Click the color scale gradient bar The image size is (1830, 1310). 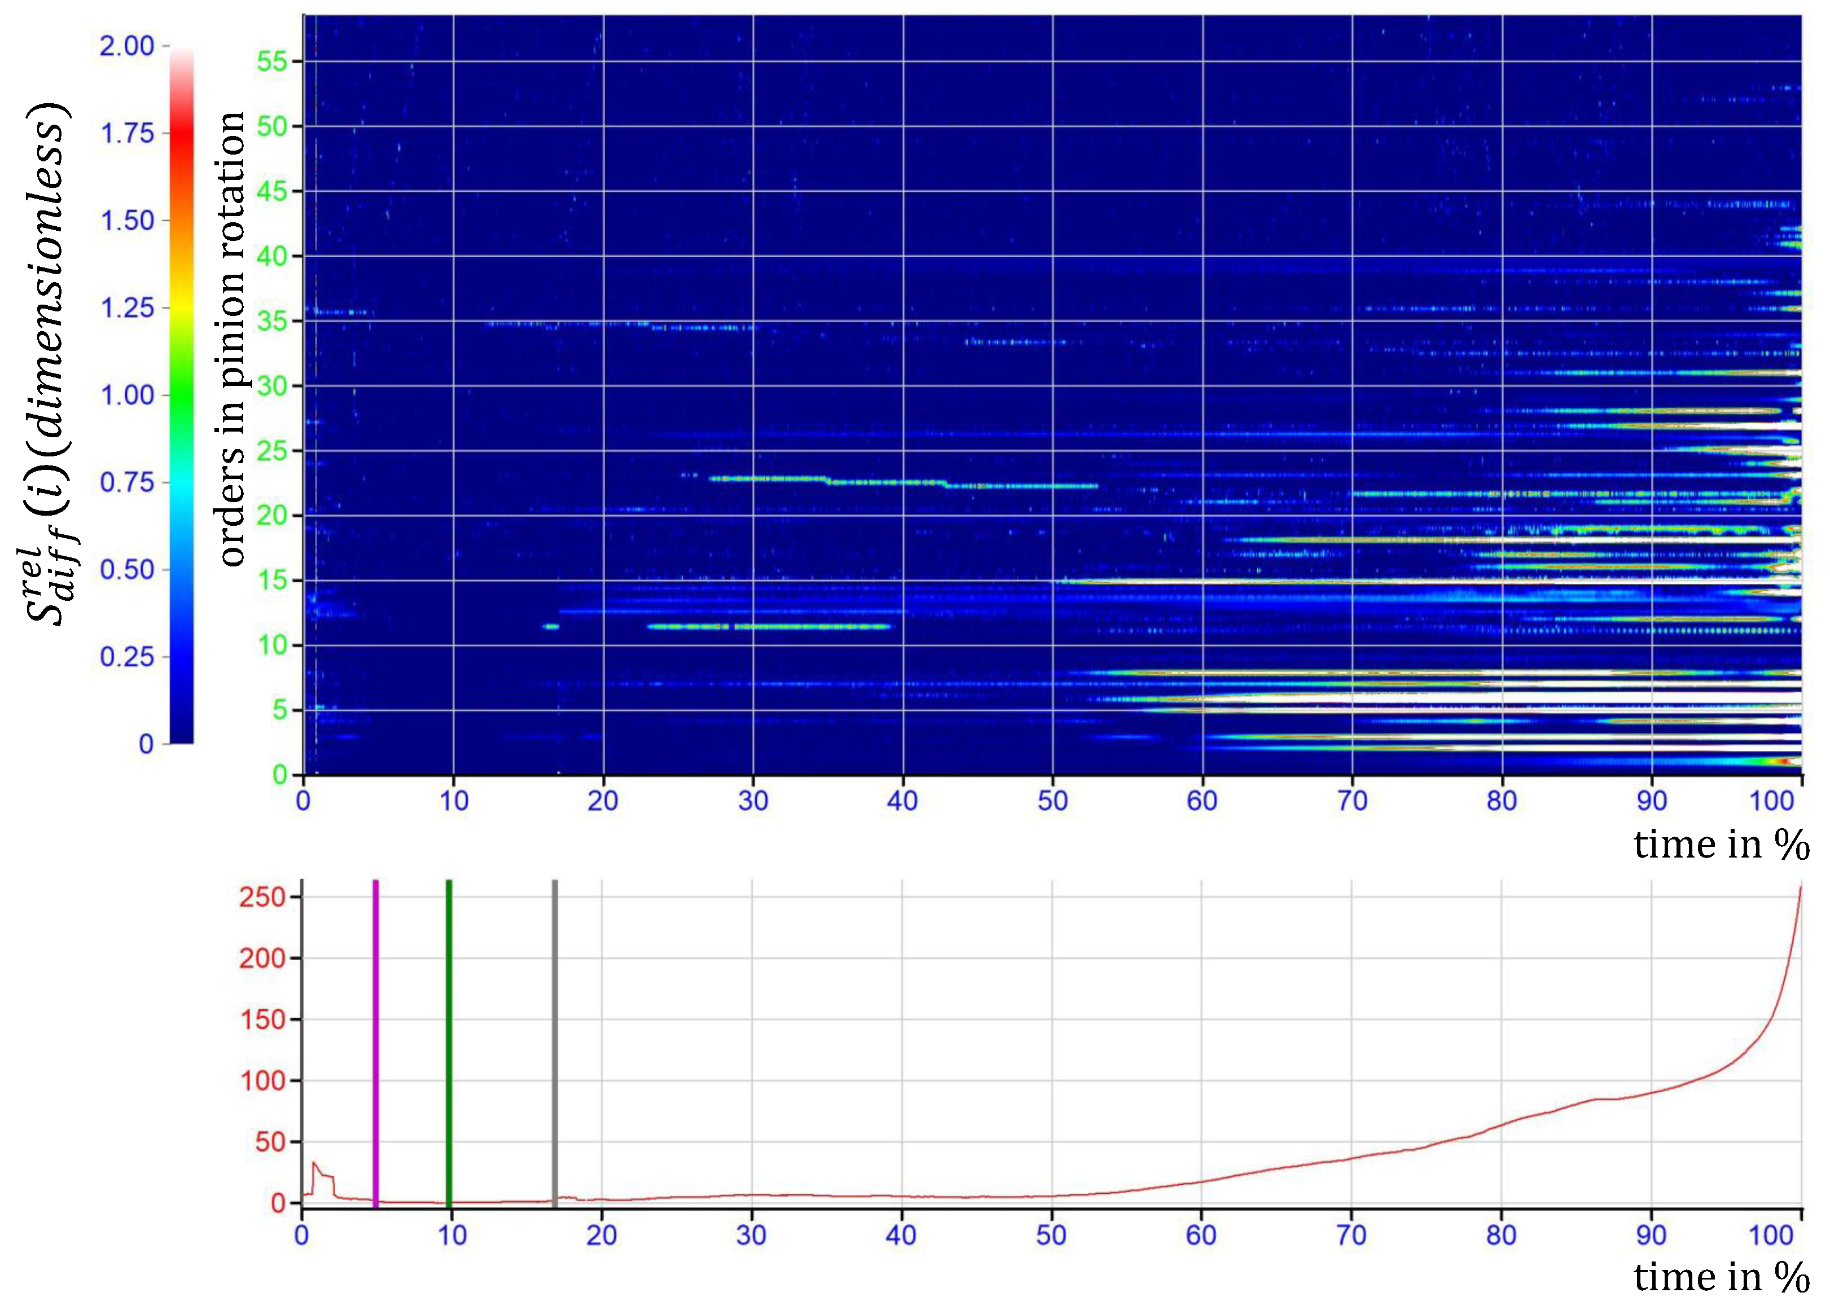click(182, 394)
